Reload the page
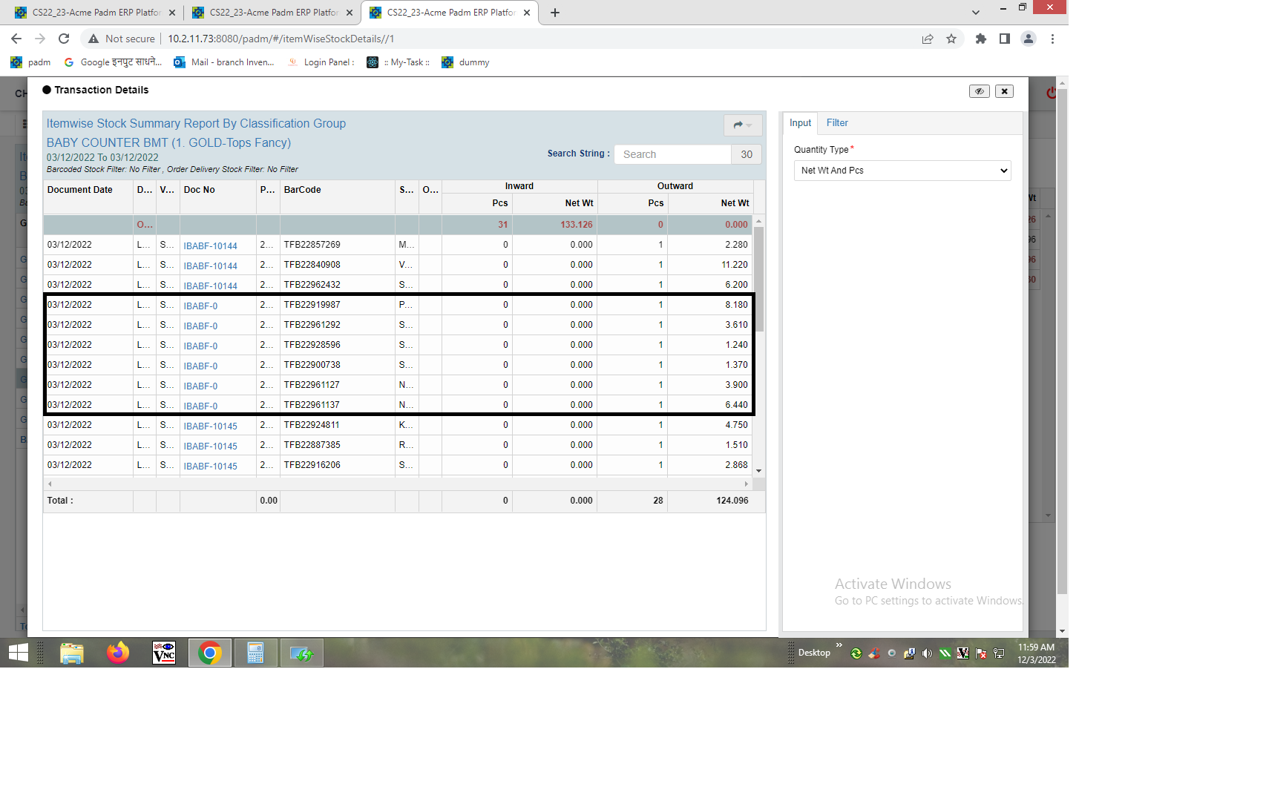 click(64, 39)
